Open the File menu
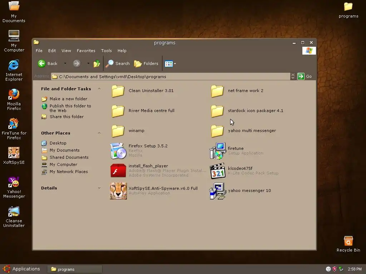 39,51
